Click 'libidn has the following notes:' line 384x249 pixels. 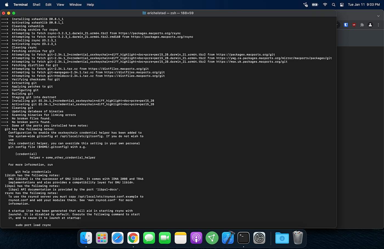[x=32, y=175]
